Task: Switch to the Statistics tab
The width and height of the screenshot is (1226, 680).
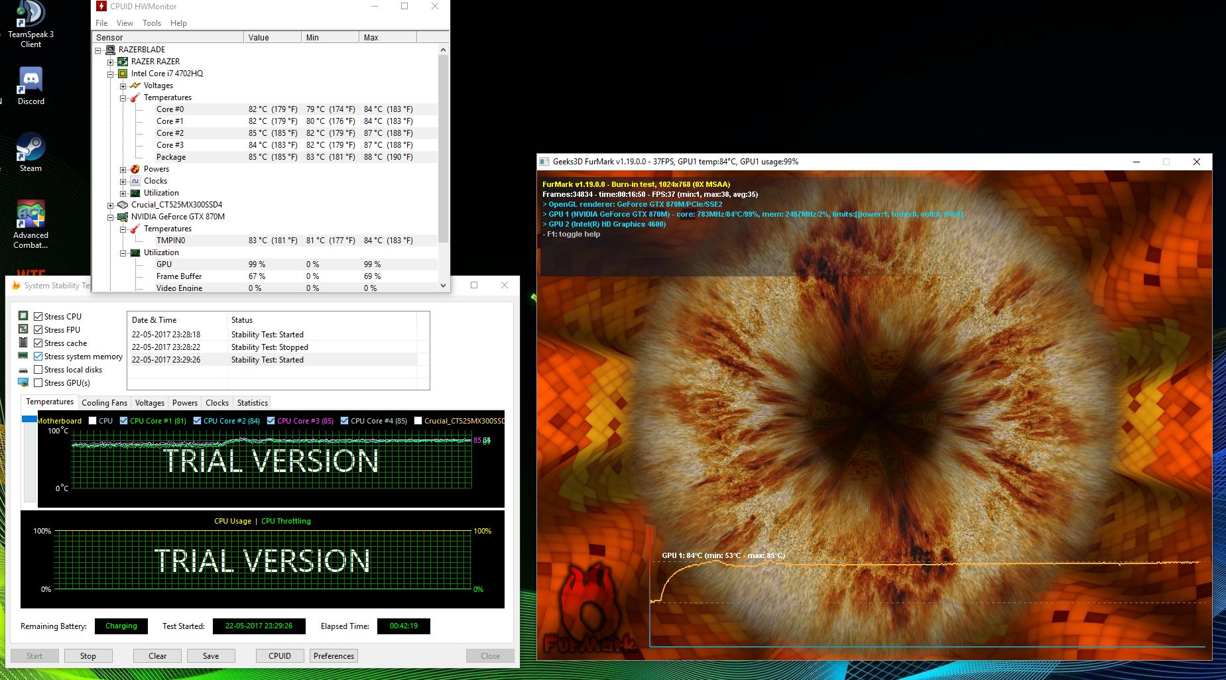Action: point(253,403)
